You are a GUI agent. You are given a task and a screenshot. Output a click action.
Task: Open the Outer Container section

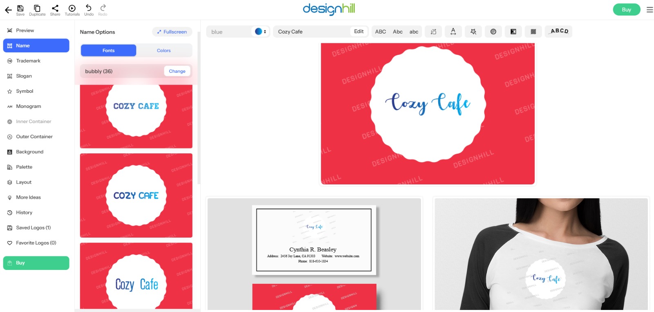point(36,137)
